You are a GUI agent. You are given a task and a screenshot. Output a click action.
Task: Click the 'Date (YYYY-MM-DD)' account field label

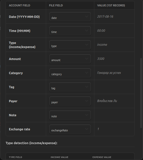24,17
